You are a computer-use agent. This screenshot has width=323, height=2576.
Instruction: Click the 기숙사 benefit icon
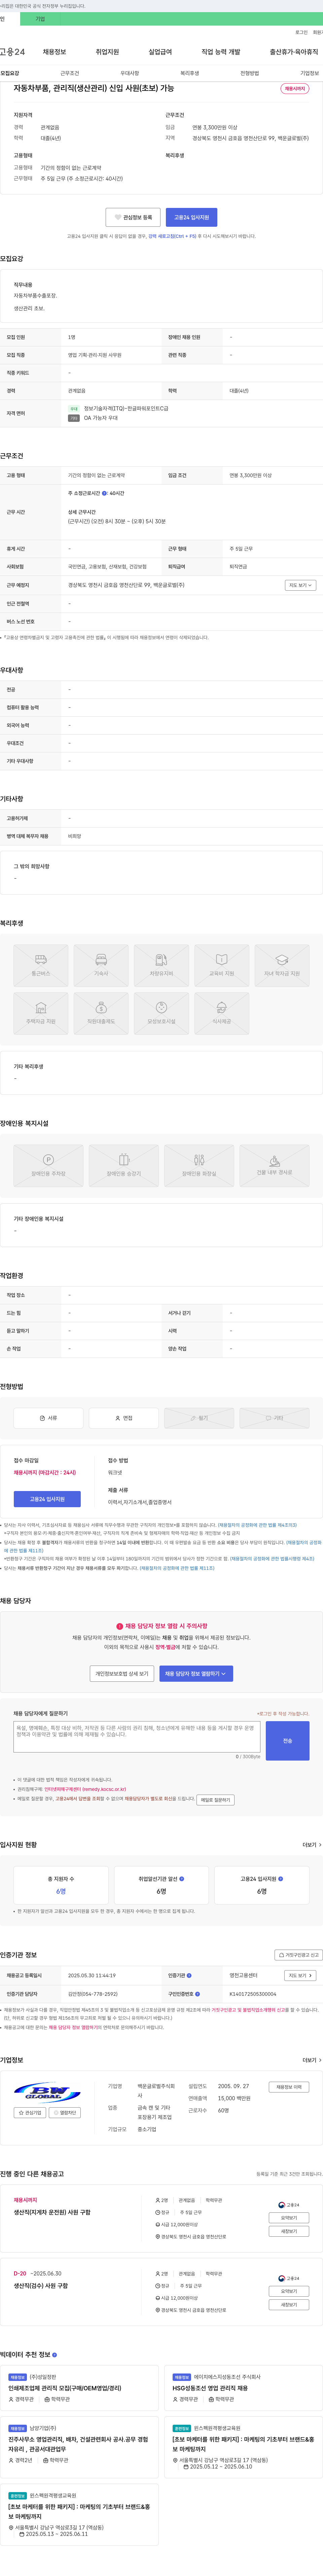101,965
